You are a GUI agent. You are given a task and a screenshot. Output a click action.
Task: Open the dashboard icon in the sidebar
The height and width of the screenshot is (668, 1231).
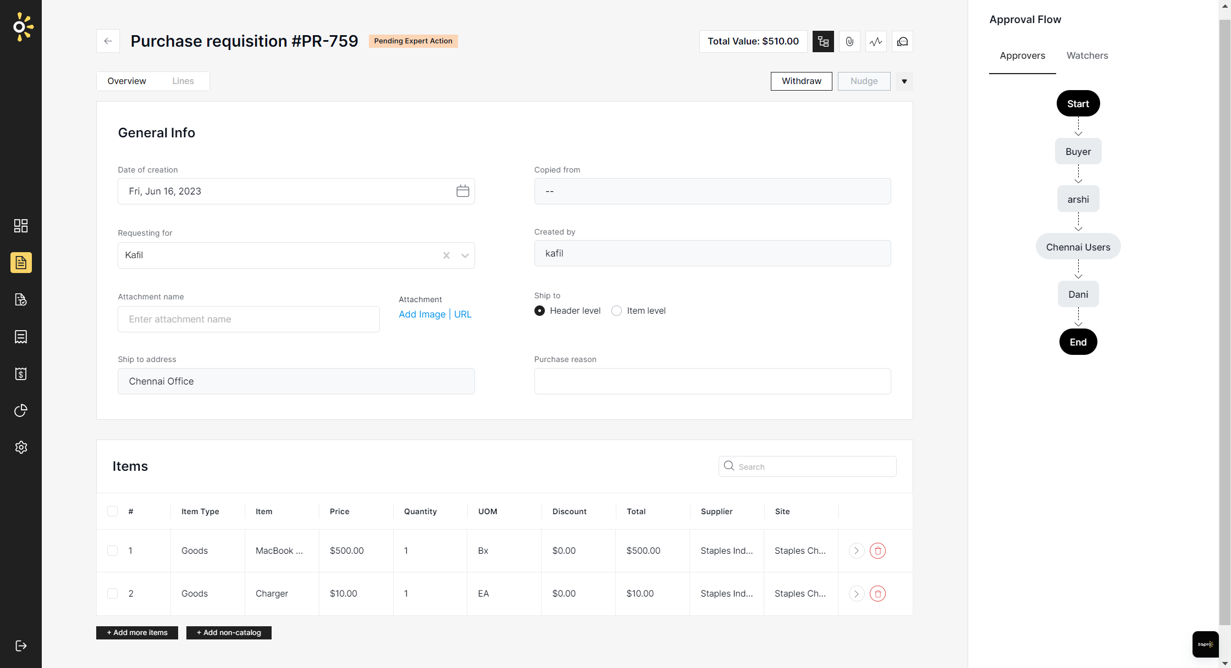coord(21,226)
